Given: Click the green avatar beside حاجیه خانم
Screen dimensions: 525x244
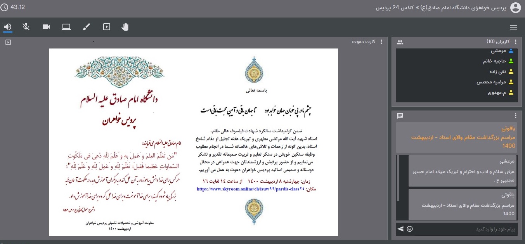Looking at the screenshot, I should click(511, 61).
